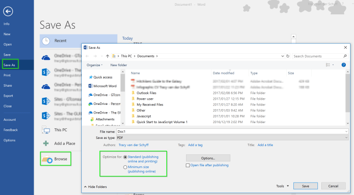Click the Browse folder icon
Image resolution: width=354 pixels, height=195 pixels.
click(46, 159)
